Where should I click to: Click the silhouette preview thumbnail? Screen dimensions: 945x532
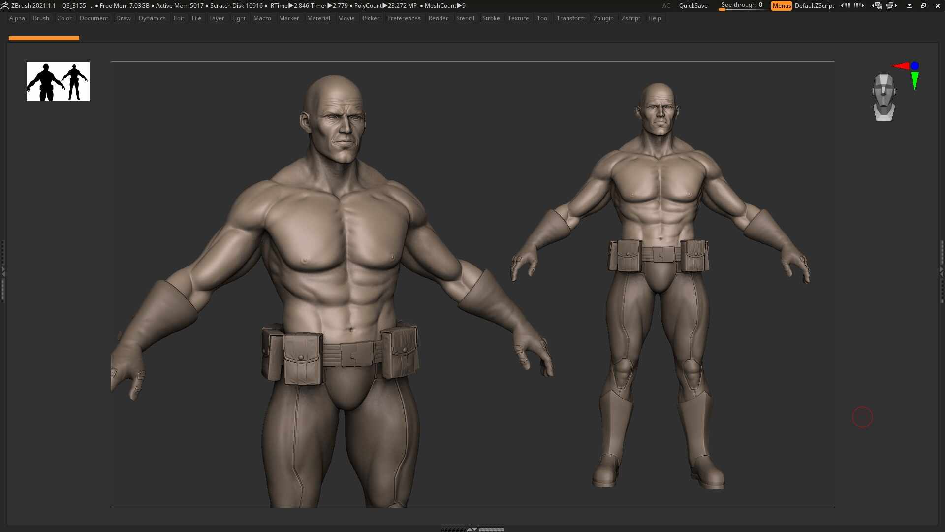(x=58, y=82)
